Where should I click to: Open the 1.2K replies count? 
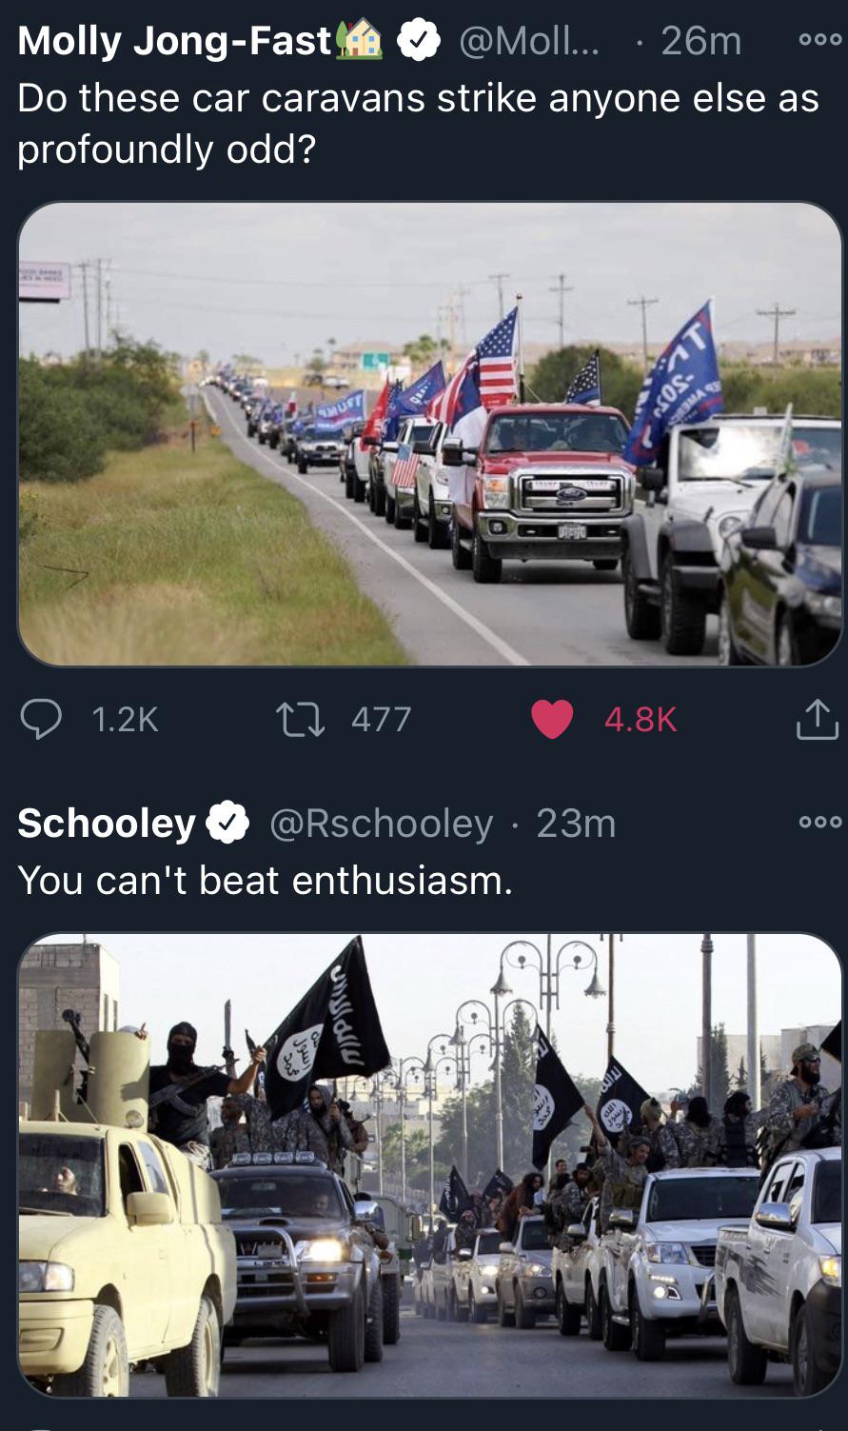125,719
